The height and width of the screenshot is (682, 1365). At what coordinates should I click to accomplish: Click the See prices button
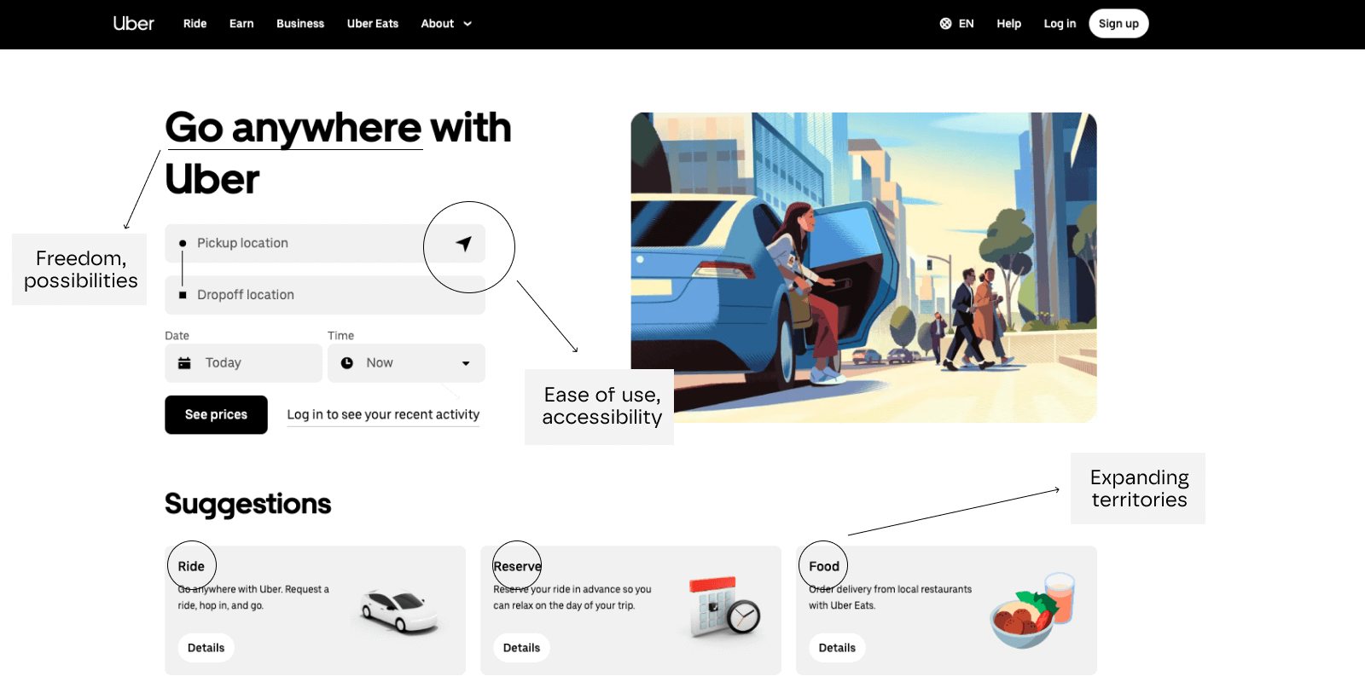[x=216, y=414]
